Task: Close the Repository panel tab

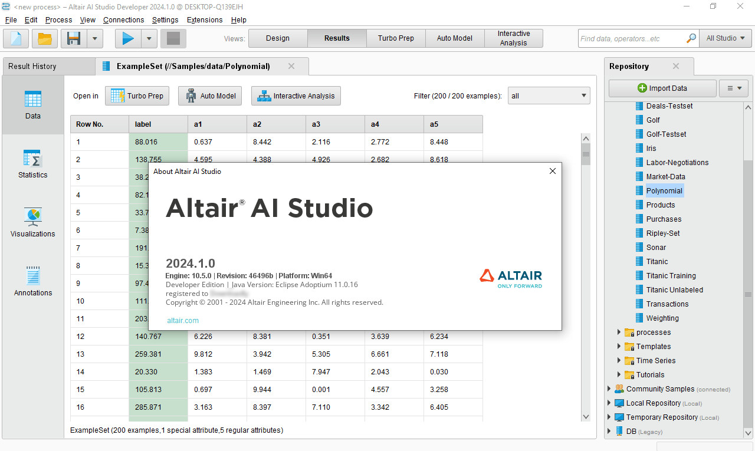Action: [x=676, y=66]
